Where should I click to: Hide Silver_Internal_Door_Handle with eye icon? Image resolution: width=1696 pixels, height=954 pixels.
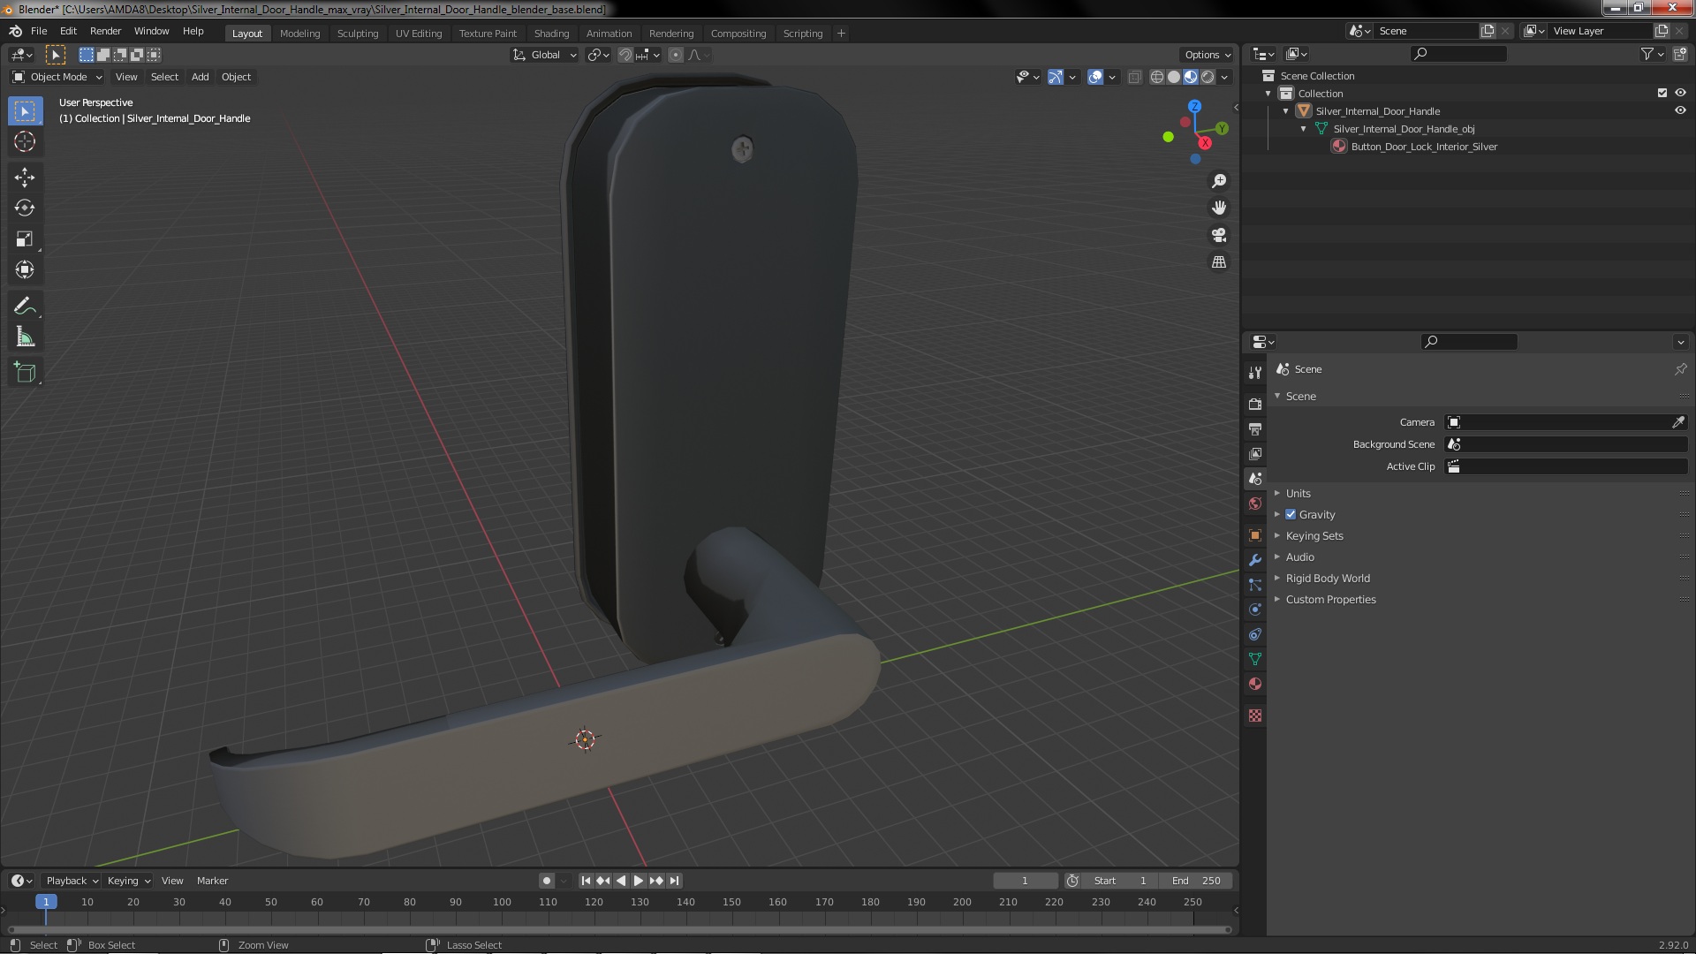(x=1679, y=111)
